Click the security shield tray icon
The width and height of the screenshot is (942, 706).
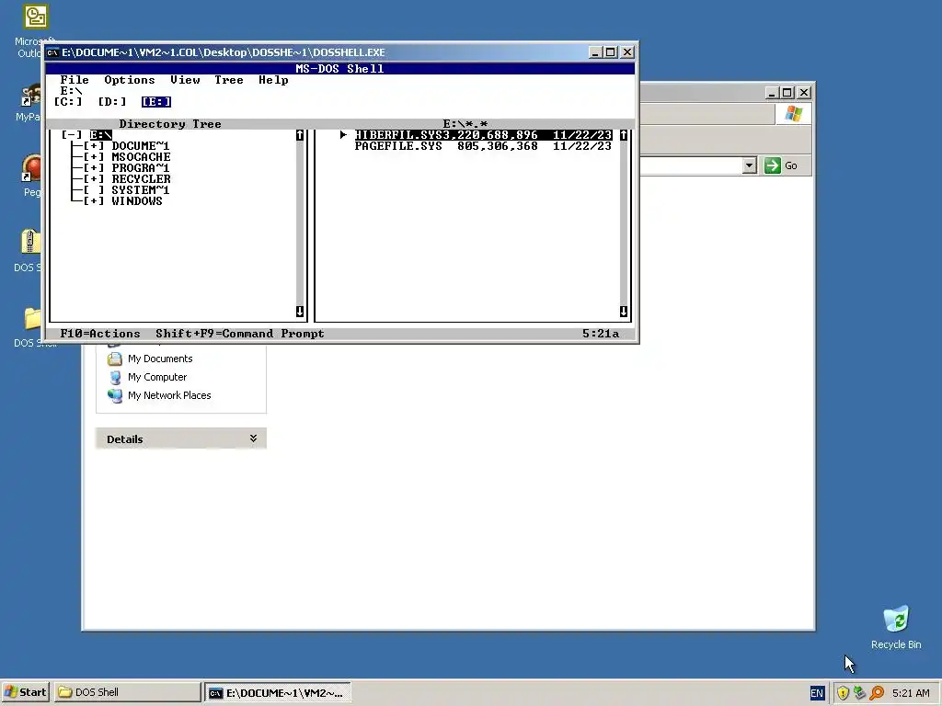(843, 693)
